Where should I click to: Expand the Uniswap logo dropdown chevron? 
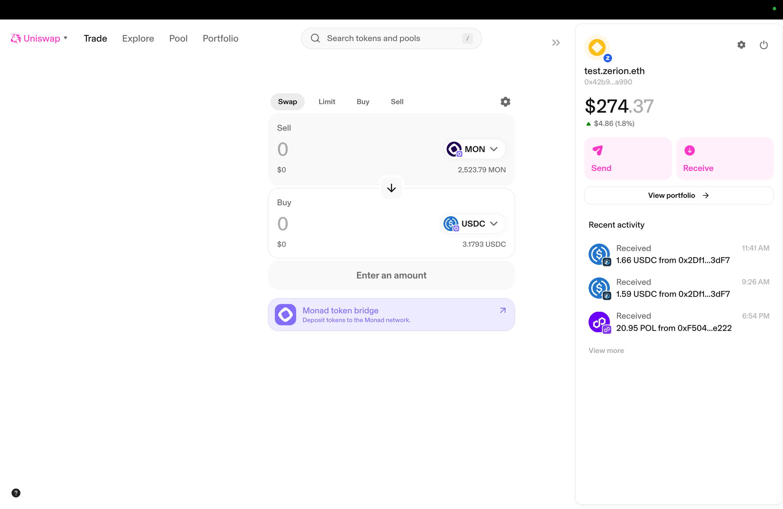(x=66, y=38)
